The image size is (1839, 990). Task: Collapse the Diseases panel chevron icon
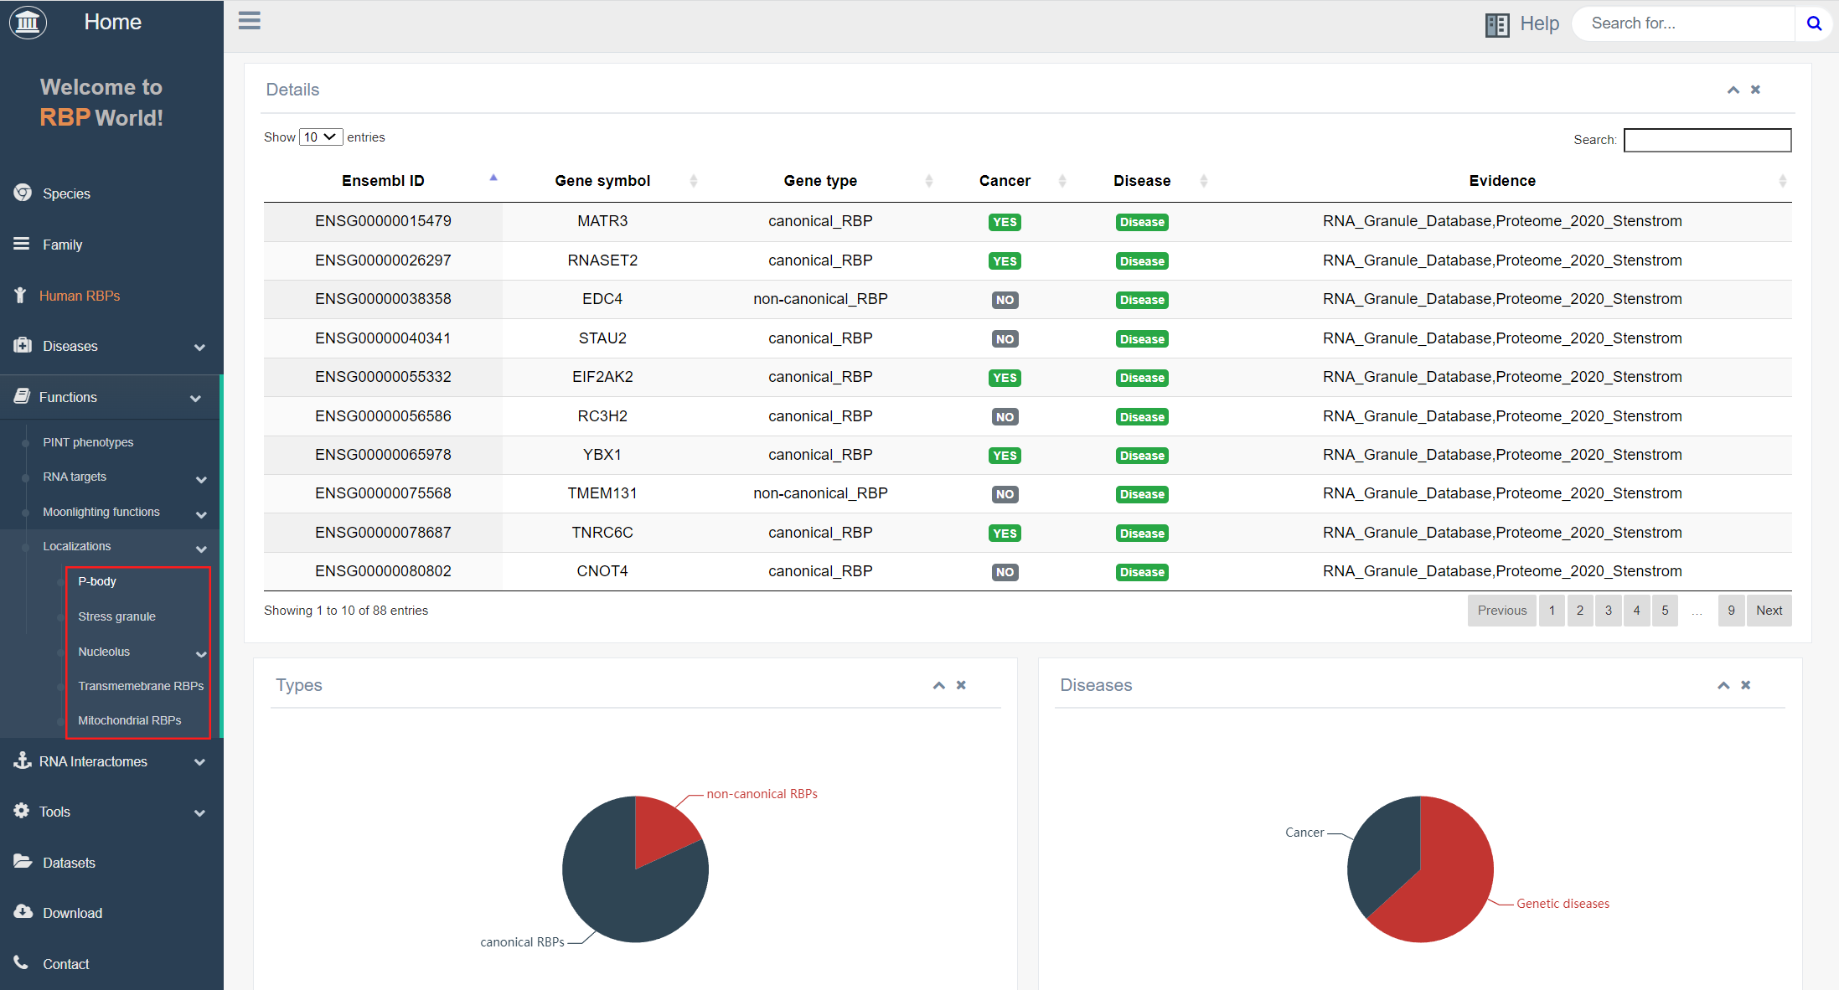1723,685
